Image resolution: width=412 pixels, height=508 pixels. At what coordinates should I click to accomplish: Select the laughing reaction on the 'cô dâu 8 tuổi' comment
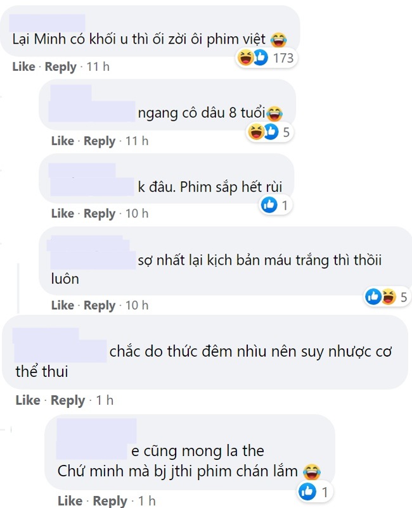[257, 132]
